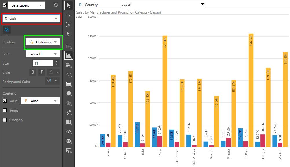Expand the Japan country slicer dropdown

click(163, 4)
